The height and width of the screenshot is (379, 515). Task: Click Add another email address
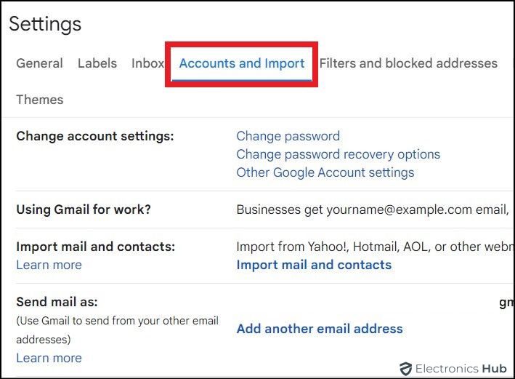[x=320, y=329]
